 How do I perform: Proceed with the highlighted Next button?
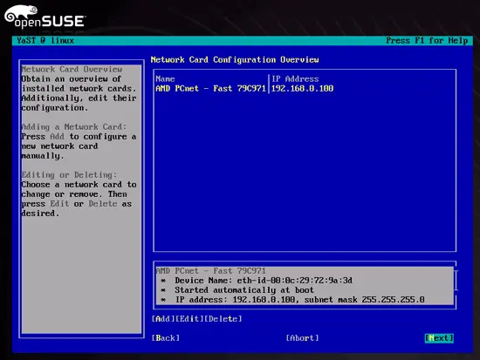click(x=439, y=338)
